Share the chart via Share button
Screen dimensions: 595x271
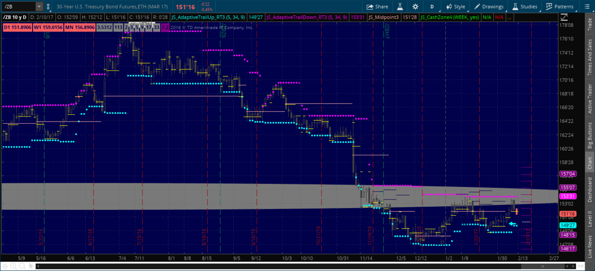coord(377,7)
